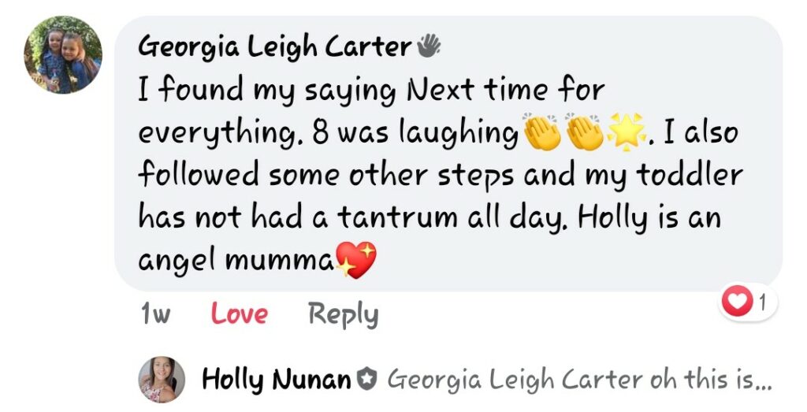Open the red heart reaction icon
This screenshot has height=412, width=807.
(738, 303)
